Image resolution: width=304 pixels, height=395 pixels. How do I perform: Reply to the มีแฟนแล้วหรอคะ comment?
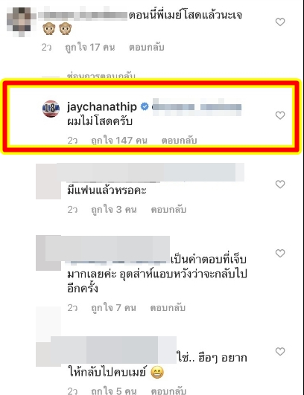(168, 209)
